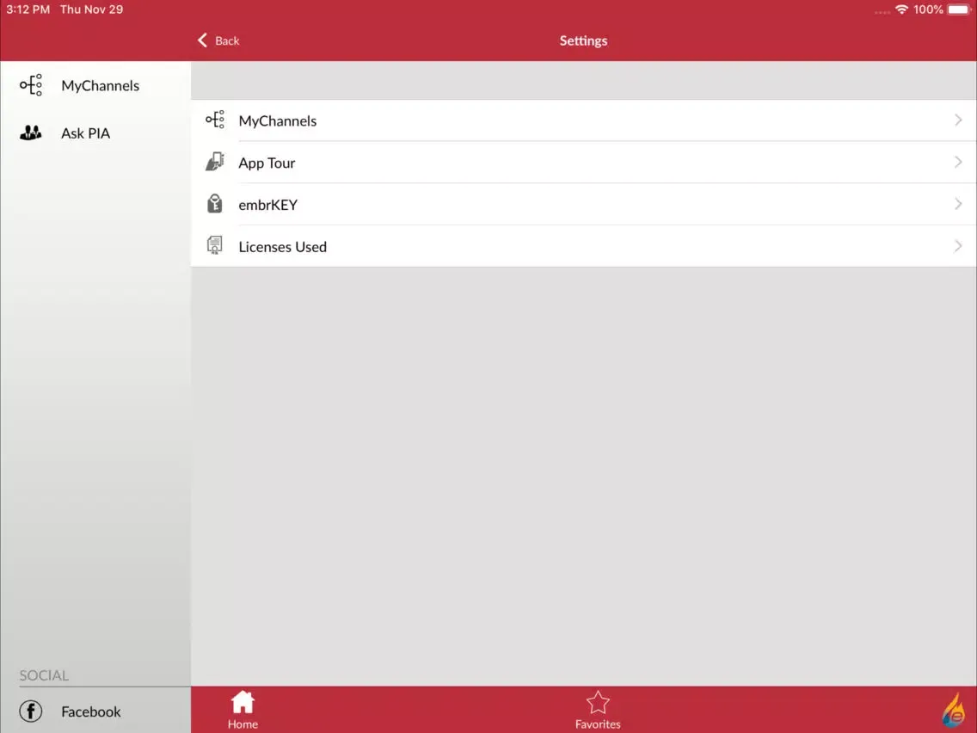Open the embrKEY row chevron

(958, 204)
